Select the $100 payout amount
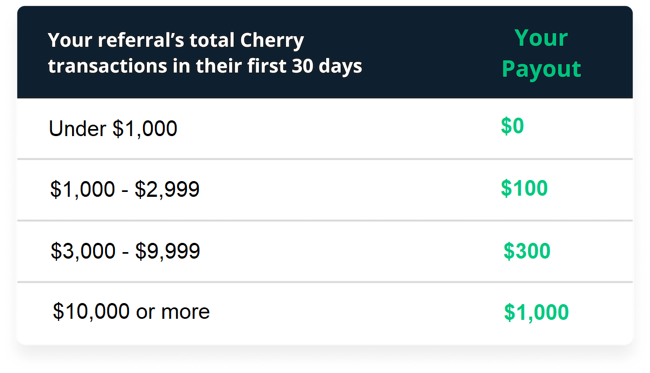The image size is (650, 373). pos(524,188)
